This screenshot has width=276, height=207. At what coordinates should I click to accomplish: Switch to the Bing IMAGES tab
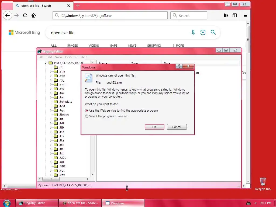click(73, 46)
